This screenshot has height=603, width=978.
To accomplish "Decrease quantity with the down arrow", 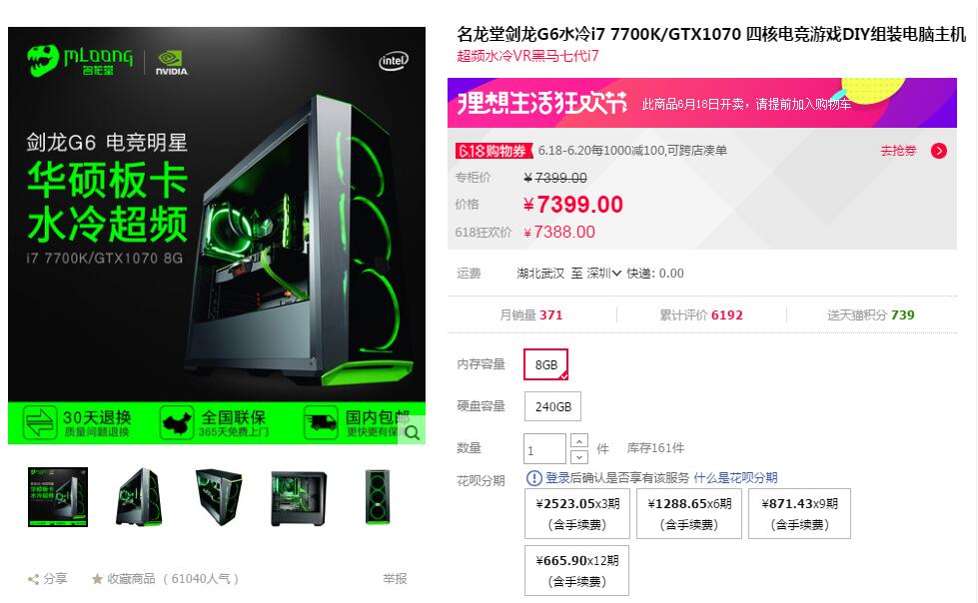I will pos(578,456).
